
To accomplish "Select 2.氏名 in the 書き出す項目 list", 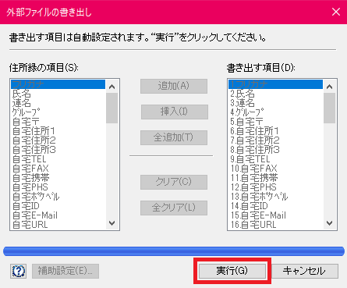I will coord(276,94).
